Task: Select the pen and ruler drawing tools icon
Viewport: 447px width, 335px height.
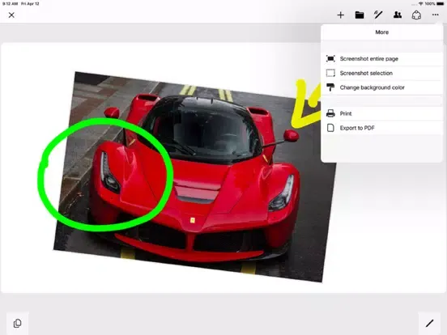Action: [378, 15]
